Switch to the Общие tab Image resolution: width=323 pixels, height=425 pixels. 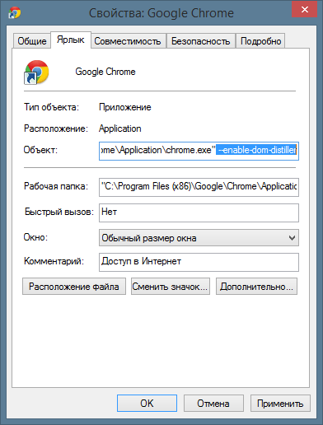[32, 41]
